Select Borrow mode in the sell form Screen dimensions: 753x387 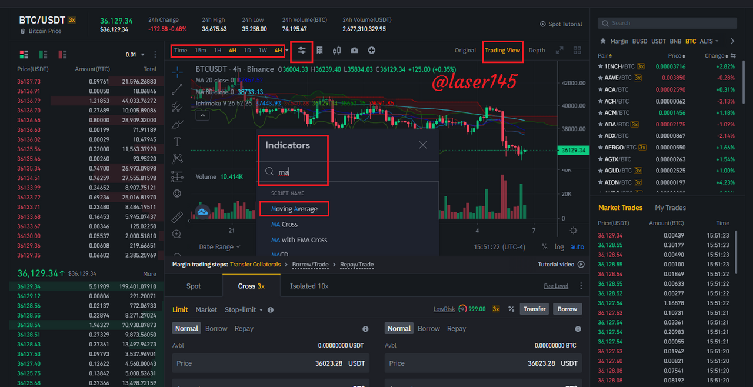point(429,329)
